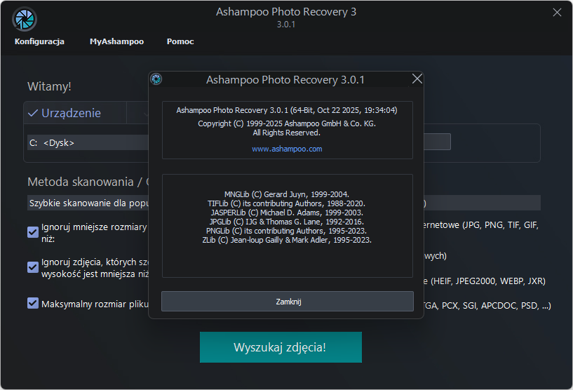Click the About dialog's small app icon
The width and height of the screenshot is (573, 390).
point(156,79)
